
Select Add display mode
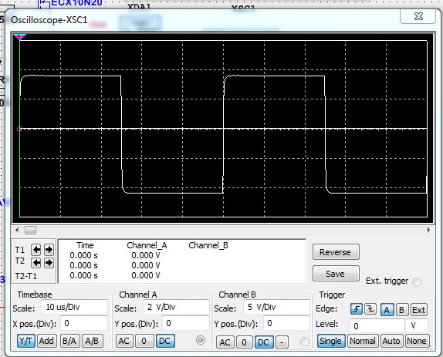[46, 341]
